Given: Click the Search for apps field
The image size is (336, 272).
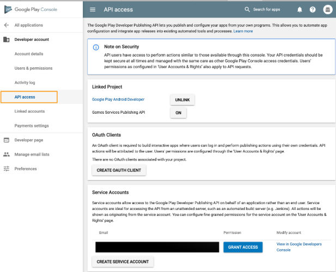Looking at the screenshot, I should click(267, 9).
